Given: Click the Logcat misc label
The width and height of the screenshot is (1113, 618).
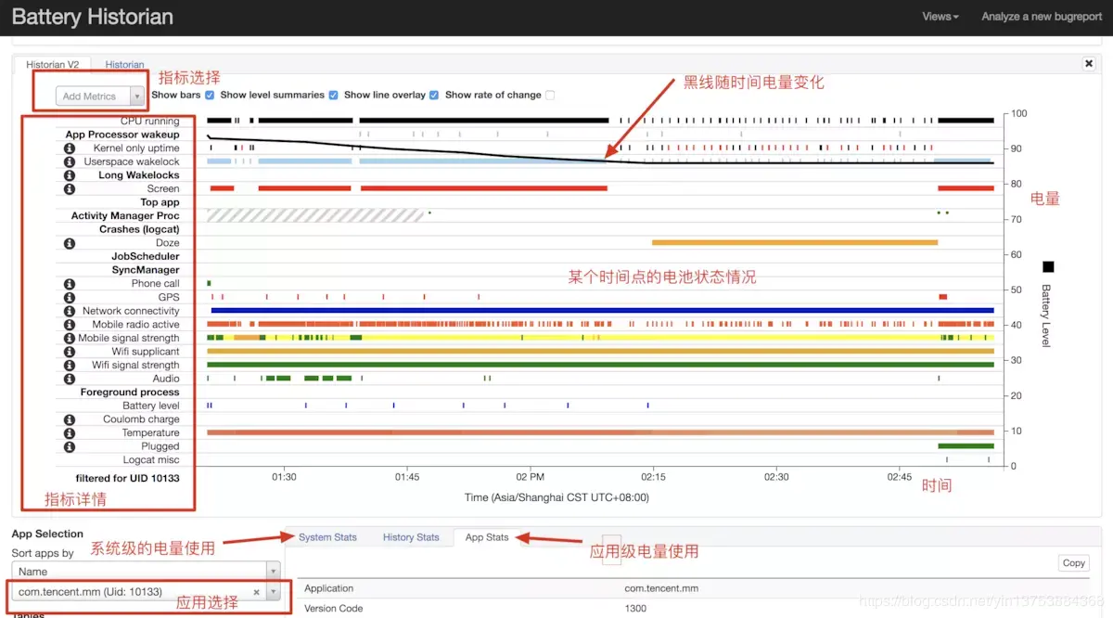Looking at the screenshot, I should 151,460.
